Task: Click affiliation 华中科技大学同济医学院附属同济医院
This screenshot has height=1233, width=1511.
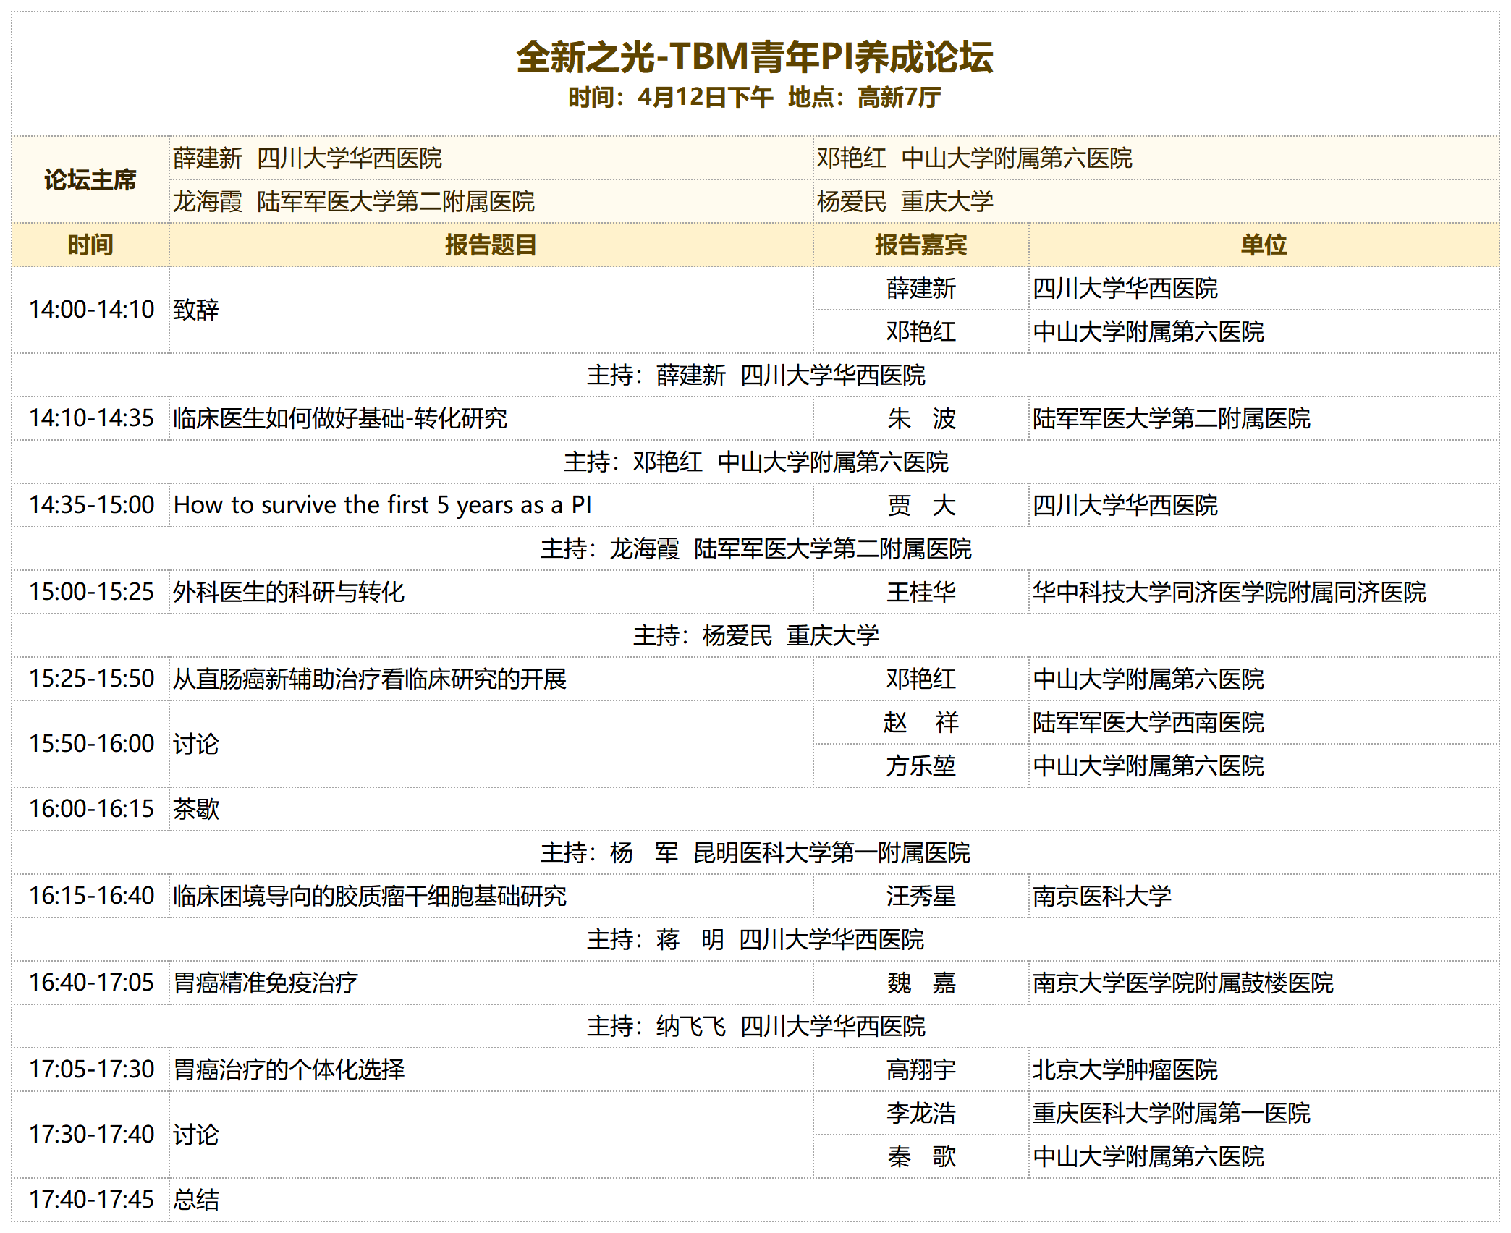Action: coord(1229,592)
